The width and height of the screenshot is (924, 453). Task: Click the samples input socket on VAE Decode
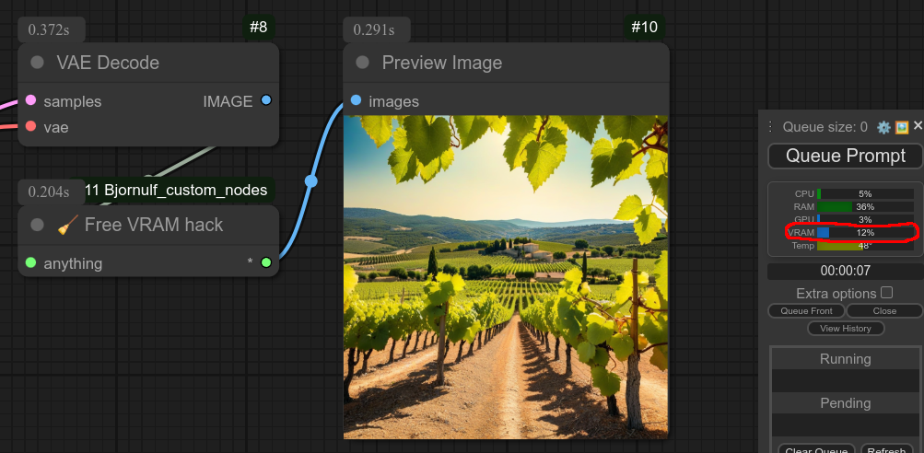click(x=30, y=100)
